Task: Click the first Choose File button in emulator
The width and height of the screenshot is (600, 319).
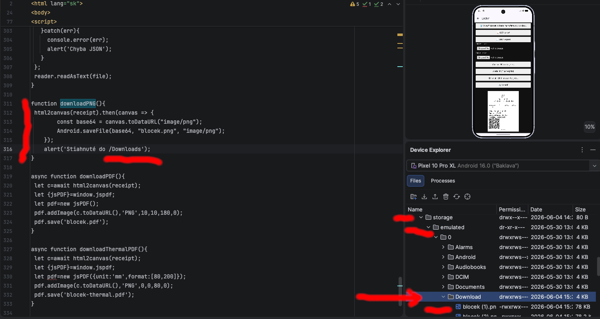Action: tap(483, 48)
